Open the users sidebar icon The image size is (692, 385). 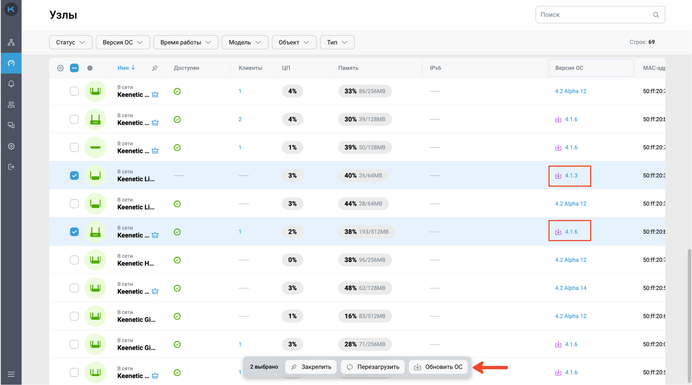tap(11, 105)
